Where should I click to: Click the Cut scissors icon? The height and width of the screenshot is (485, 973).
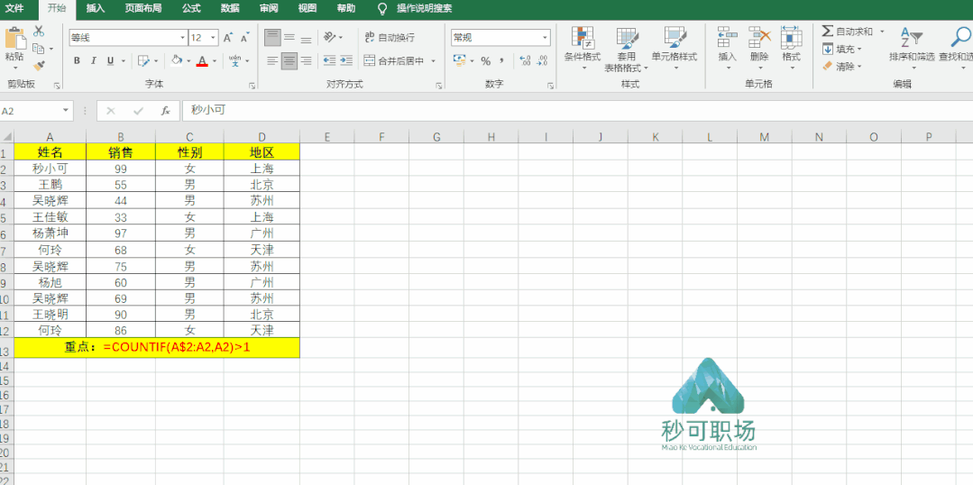coord(39,31)
